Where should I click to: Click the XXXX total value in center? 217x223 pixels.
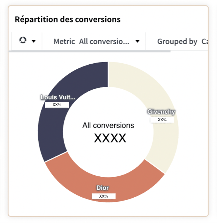[x=110, y=138]
